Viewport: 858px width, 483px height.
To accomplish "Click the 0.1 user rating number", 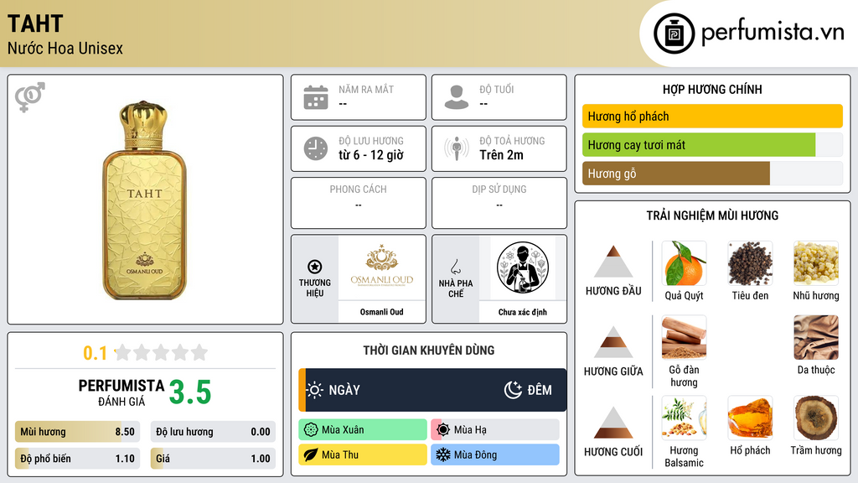I will point(95,353).
